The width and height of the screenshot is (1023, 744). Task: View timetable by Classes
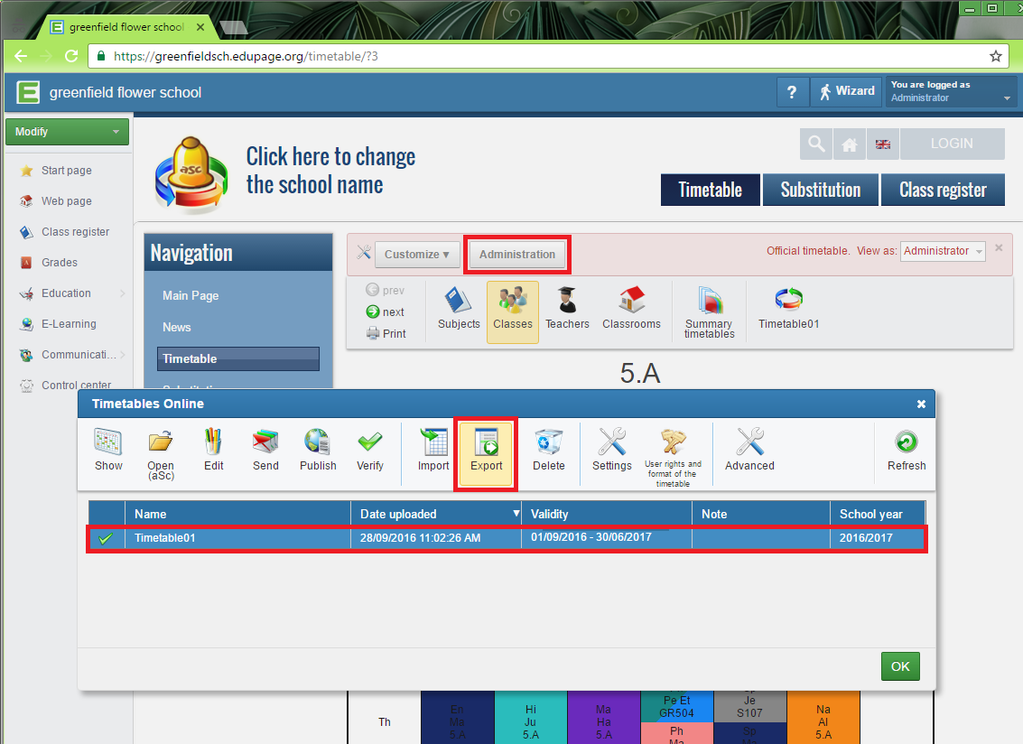(x=513, y=312)
